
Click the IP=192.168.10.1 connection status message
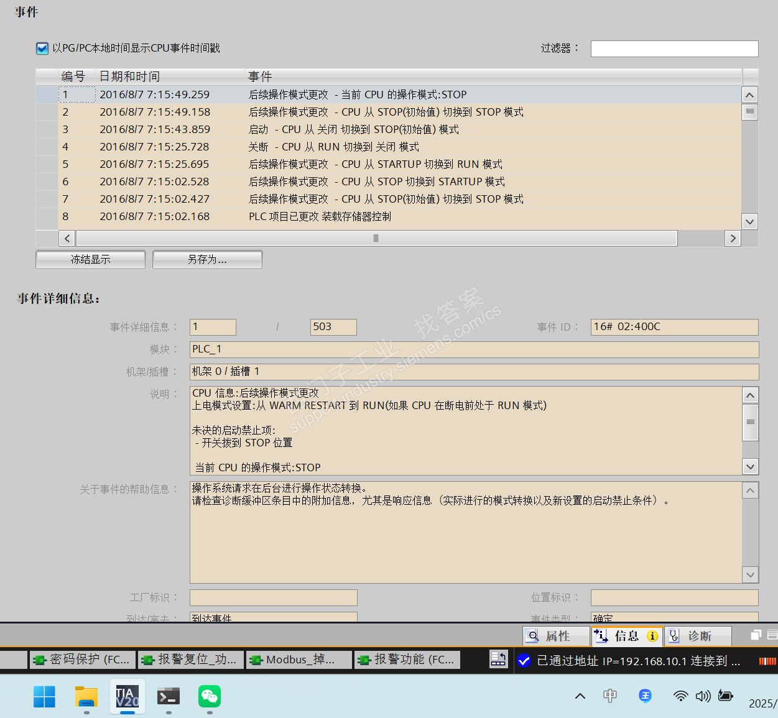click(639, 661)
